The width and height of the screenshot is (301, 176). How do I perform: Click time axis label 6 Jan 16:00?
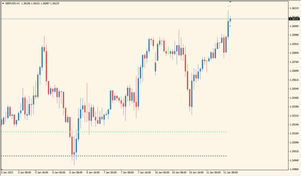(93, 172)
